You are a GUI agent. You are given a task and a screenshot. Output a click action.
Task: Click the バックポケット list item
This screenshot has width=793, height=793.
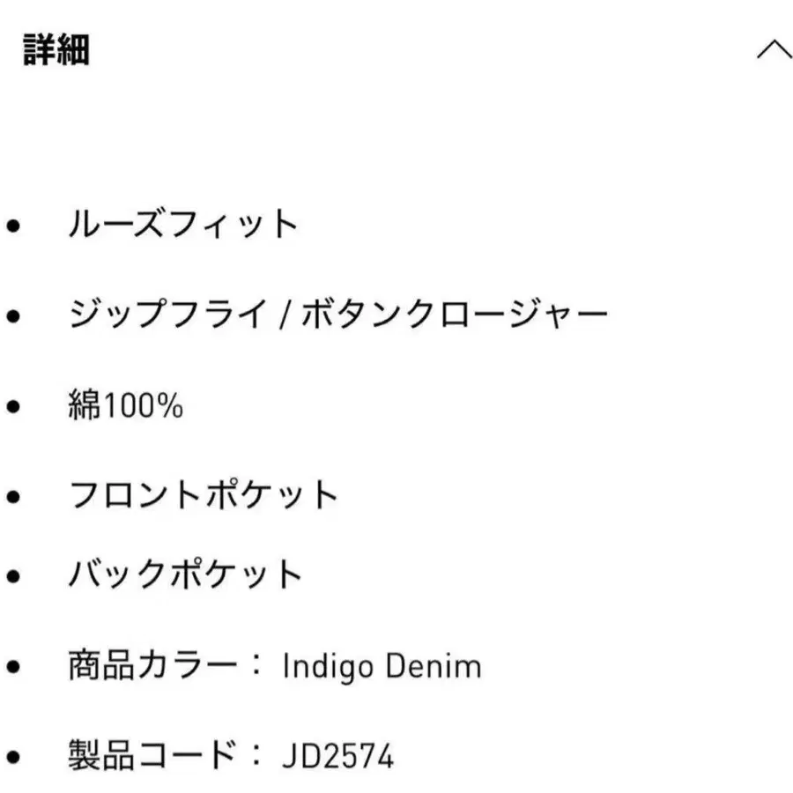186,575
